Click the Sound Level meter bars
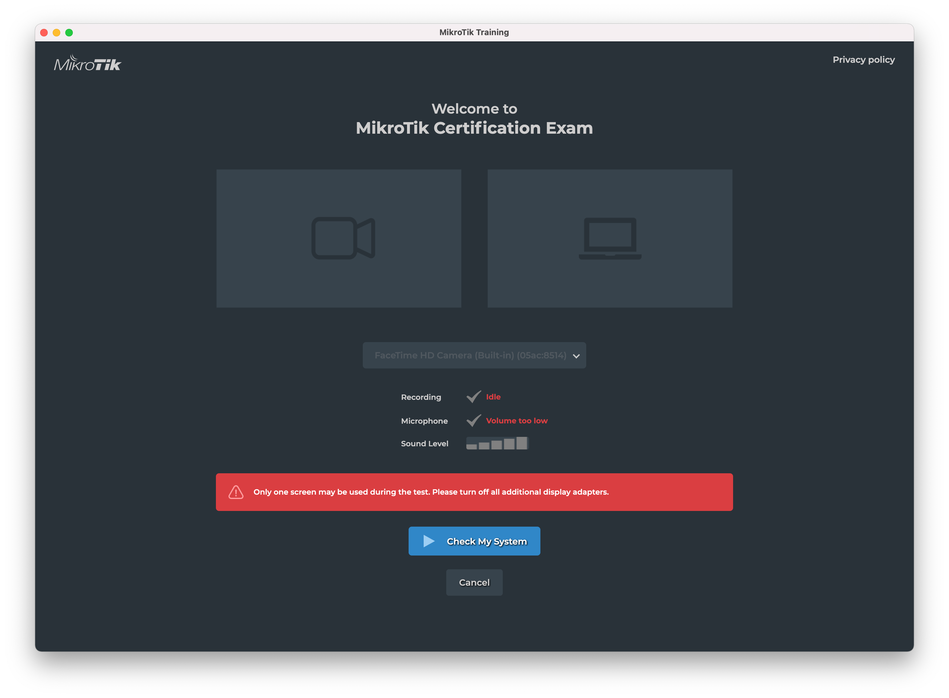The width and height of the screenshot is (949, 698). (x=497, y=443)
